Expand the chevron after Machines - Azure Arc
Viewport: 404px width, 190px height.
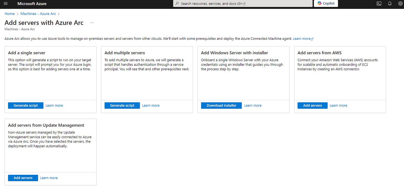[x=59, y=14]
